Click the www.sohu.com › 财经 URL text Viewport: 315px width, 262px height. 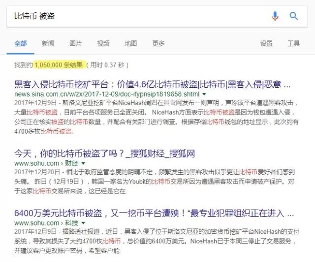[x=46, y=163]
